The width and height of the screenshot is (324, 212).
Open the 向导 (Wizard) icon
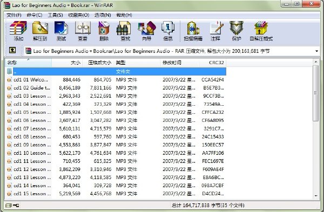[147, 28]
